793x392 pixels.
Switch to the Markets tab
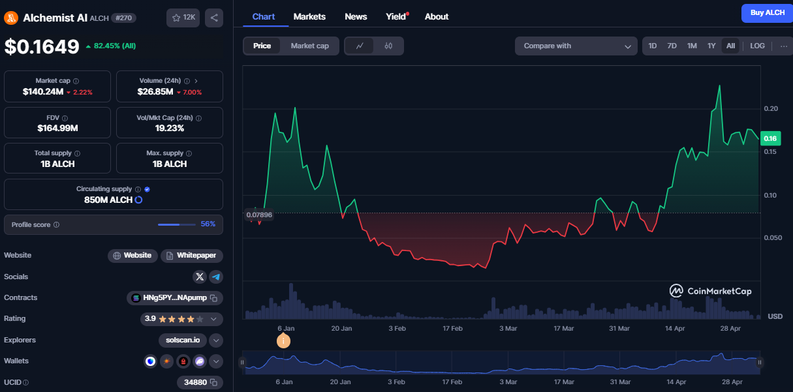coord(309,16)
